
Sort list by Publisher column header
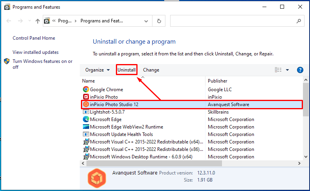217,81
